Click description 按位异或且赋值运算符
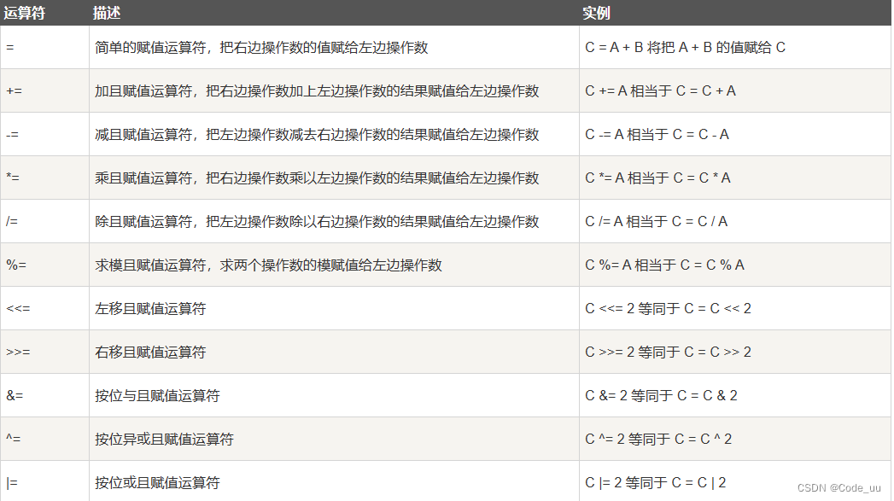Image resolution: width=894 pixels, height=501 pixels. click(164, 439)
